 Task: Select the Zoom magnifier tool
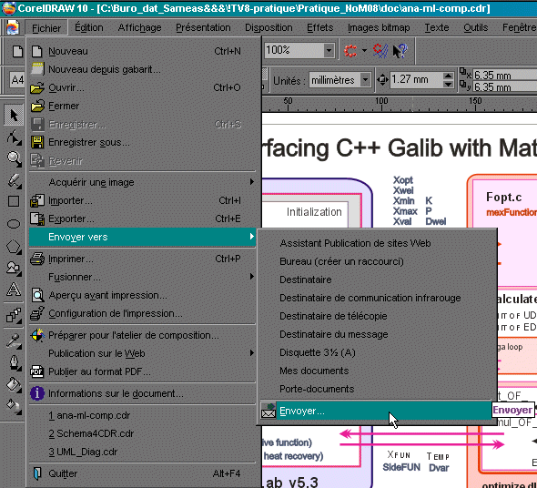pyautogui.click(x=14, y=158)
